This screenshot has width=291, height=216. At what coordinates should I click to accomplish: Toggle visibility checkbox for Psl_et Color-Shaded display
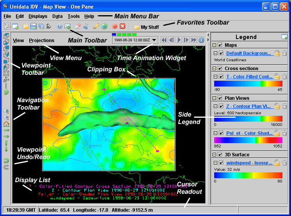221,133
